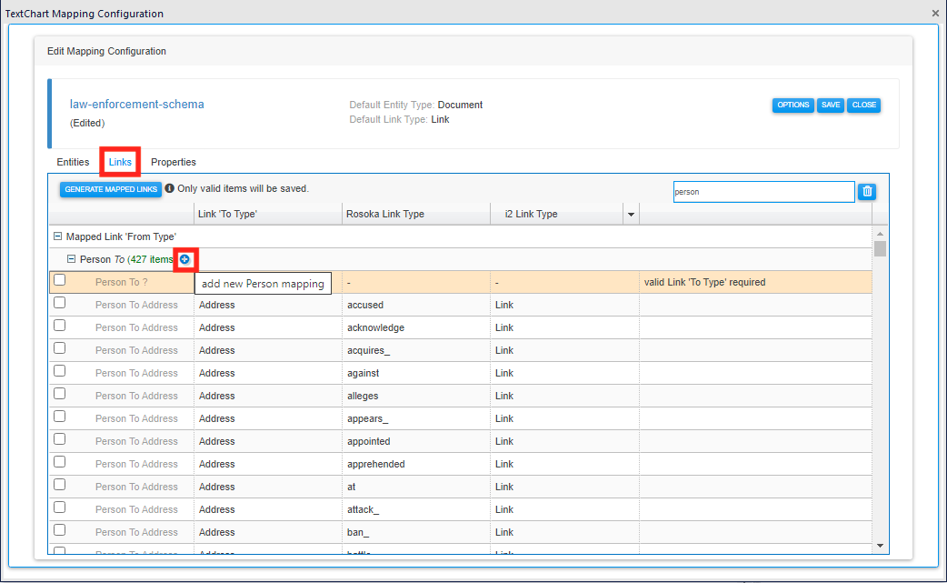Click the blue plus icon to add Person mapping
Image resolution: width=947 pixels, height=583 pixels.
[x=185, y=259]
